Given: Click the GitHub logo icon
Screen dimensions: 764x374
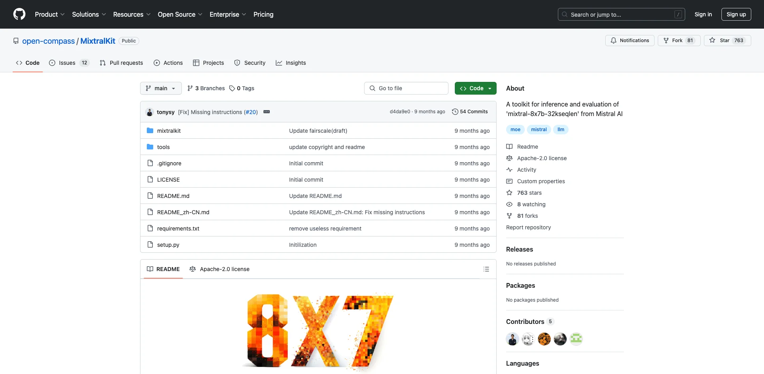Looking at the screenshot, I should [19, 14].
